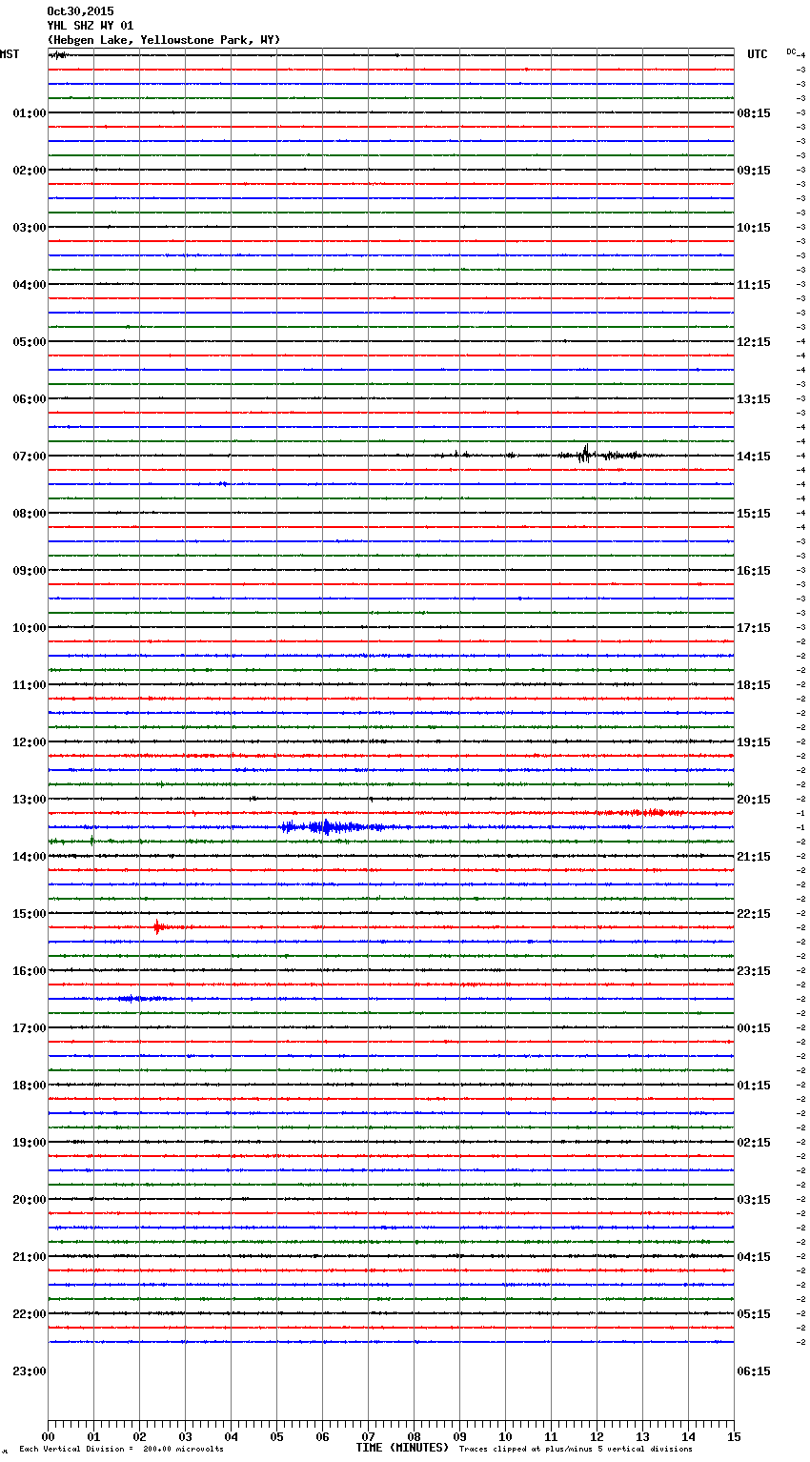Image resolution: width=810 pixels, height=1462 pixels.
Task: Click the 14:15 UTC time label
Action: tap(754, 457)
